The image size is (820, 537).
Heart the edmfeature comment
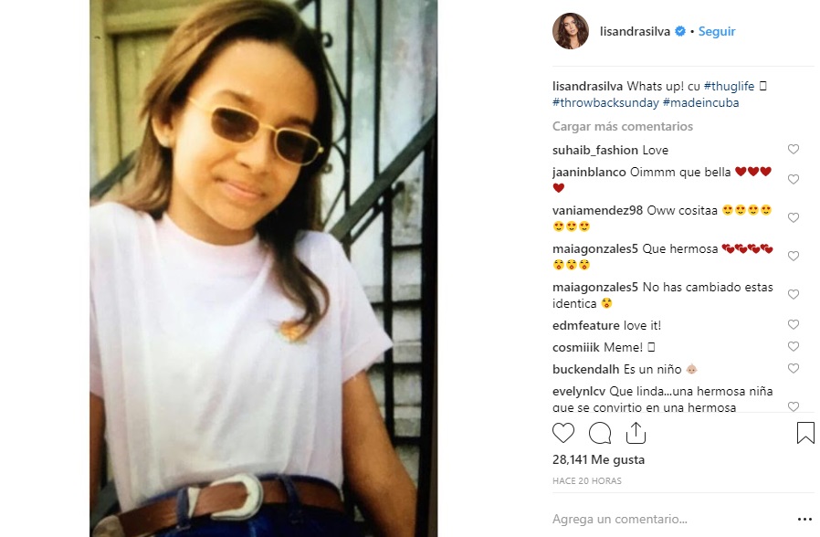pyautogui.click(x=793, y=325)
